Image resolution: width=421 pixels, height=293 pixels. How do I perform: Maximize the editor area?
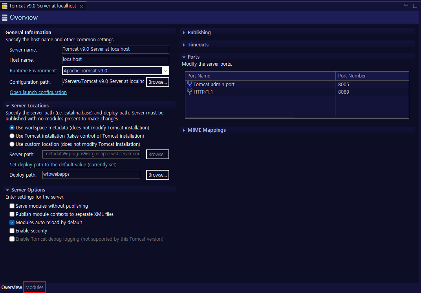click(415, 6)
